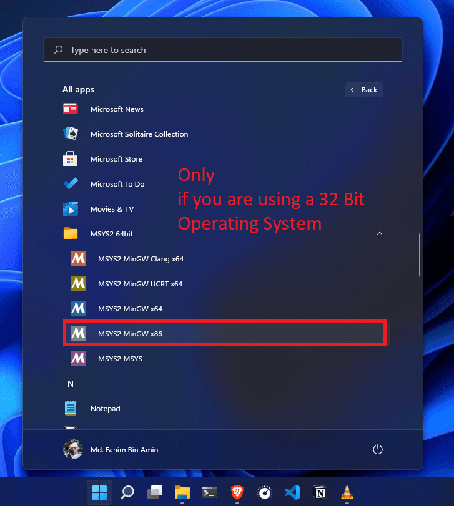Select 'Movies & TV' label
The image size is (454, 506).
112,209
